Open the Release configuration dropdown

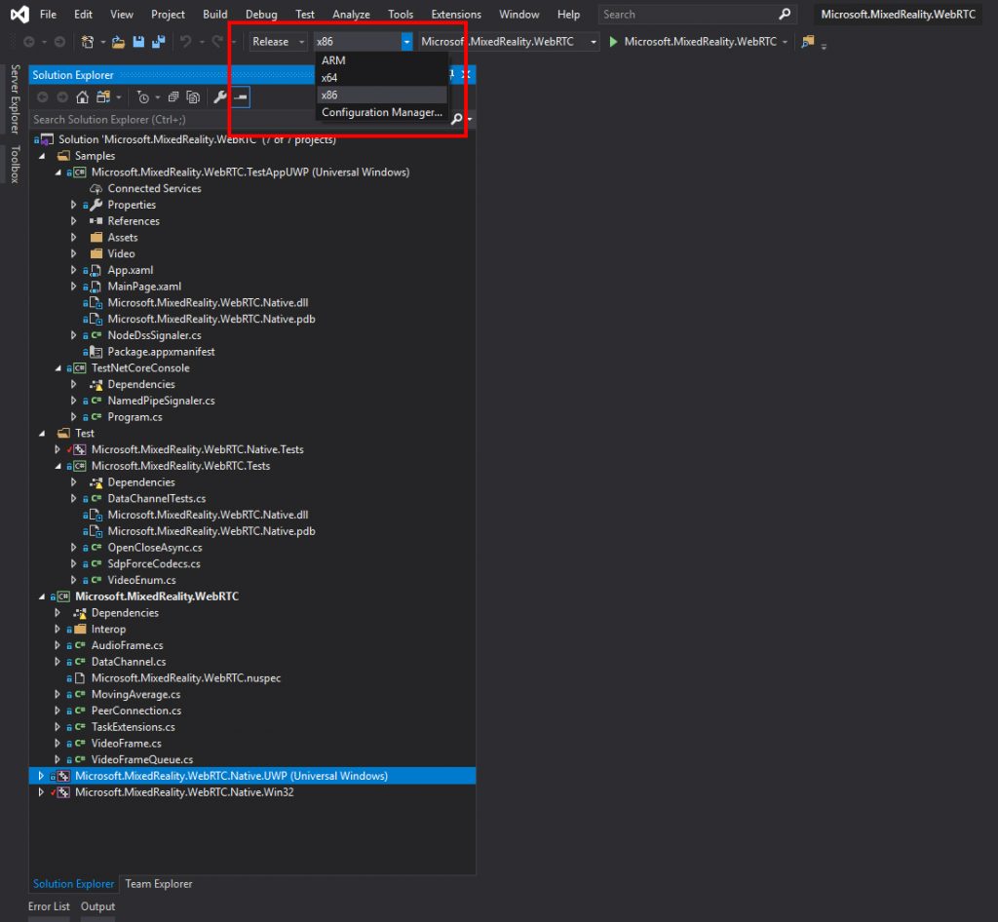(278, 41)
